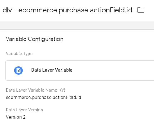Click the Variable Configuration heading
Image resolution: width=154 pixels, height=124 pixels.
coord(35,39)
